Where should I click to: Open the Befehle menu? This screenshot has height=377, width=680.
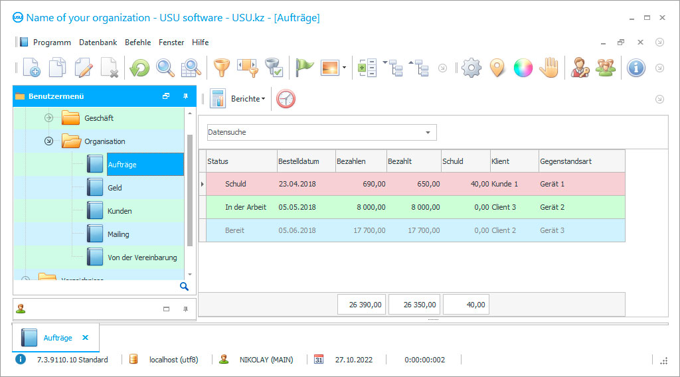point(138,42)
